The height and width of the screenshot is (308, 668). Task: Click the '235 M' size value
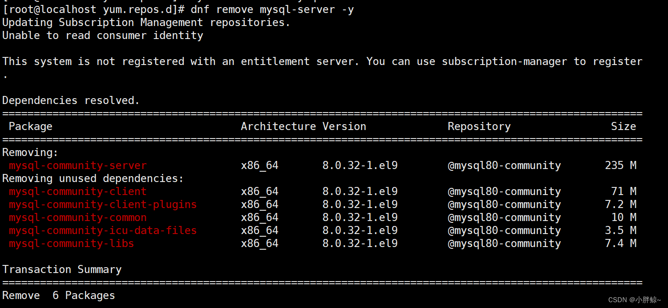(x=620, y=165)
